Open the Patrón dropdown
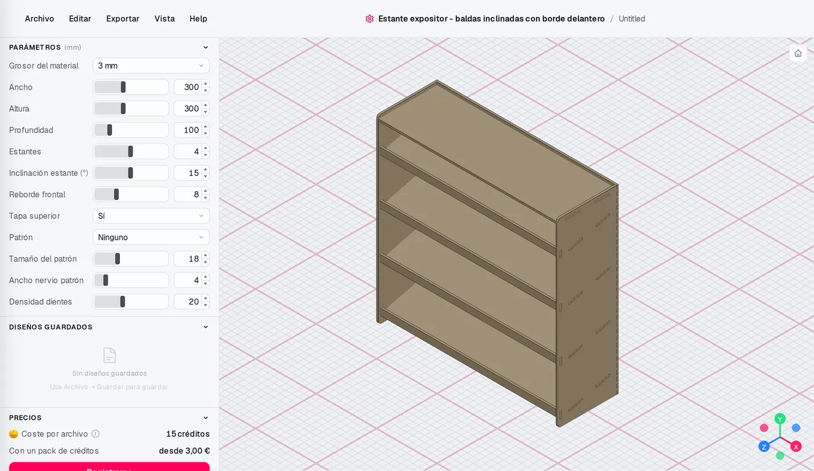 tap(151, 238)
